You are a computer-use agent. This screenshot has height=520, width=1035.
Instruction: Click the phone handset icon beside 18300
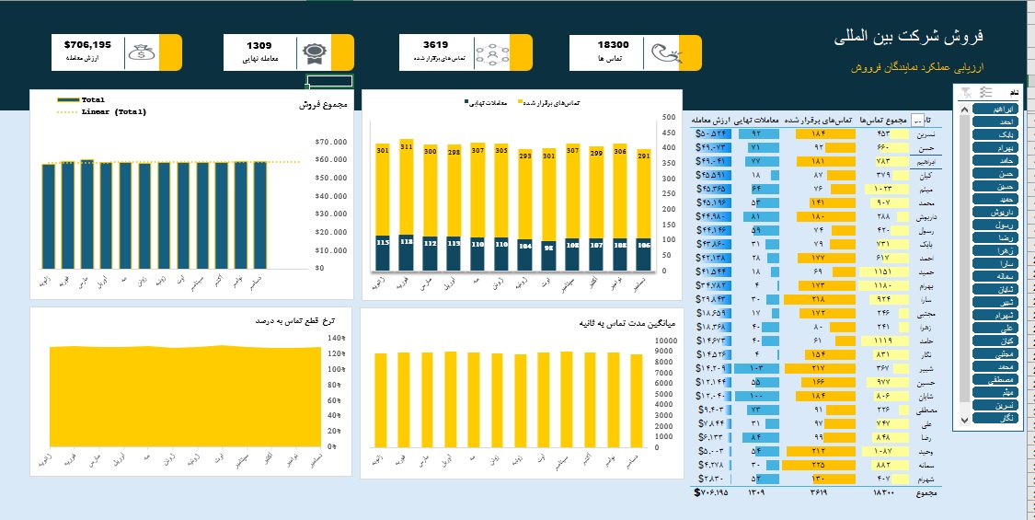664,52
